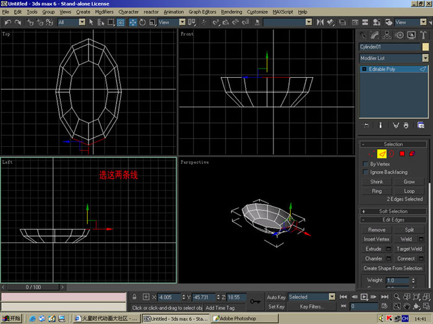433x324 pixels.
Task: Select Vertex sub-object level icon
Action: 372,154
